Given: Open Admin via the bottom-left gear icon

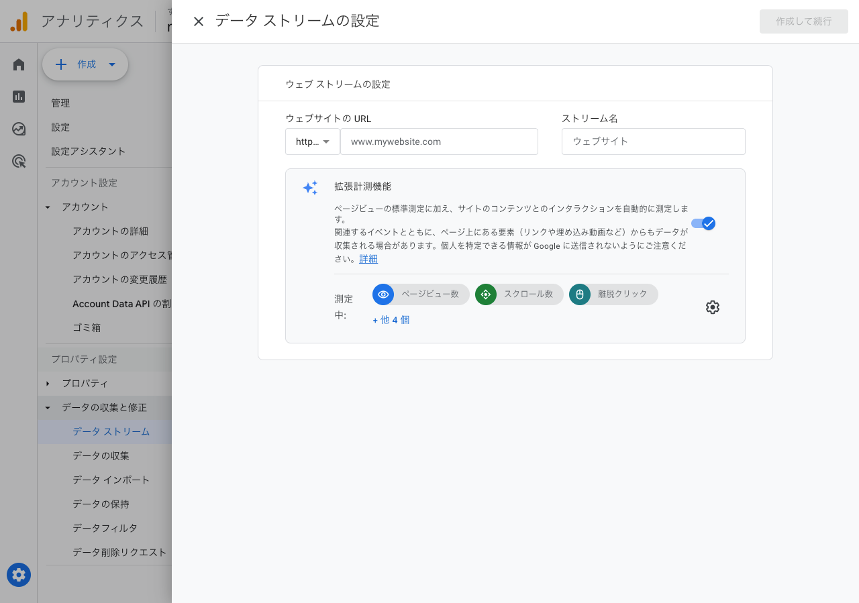Looking at the screenshot, I should point(18,575).
